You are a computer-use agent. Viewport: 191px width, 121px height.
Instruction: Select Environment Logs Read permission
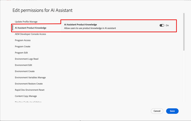click(26, 59)
